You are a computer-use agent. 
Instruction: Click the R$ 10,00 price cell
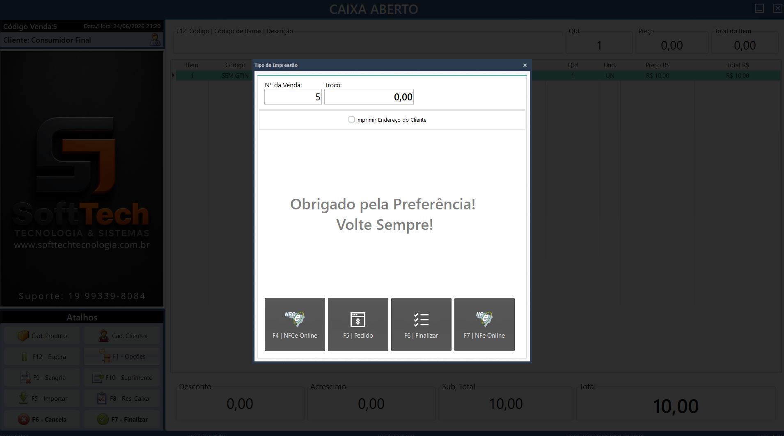(657, 76)
